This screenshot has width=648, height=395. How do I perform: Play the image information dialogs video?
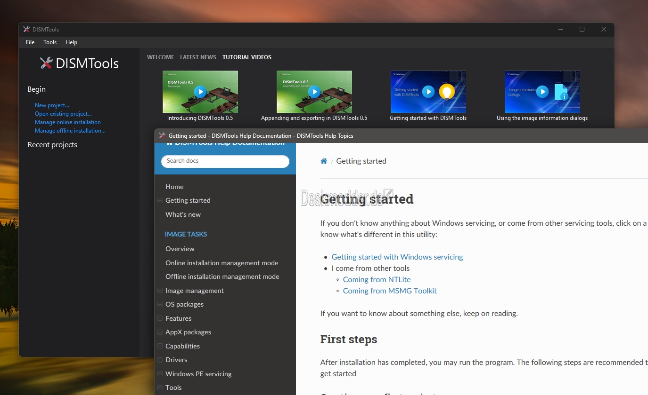point(542,91)
